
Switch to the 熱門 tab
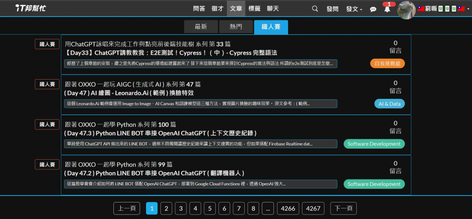[236, 27]
